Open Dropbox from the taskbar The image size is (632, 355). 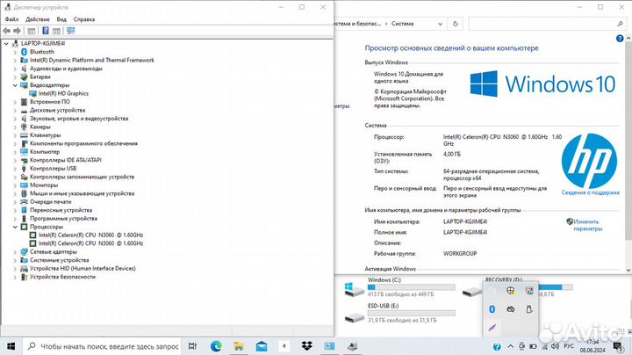306,346
